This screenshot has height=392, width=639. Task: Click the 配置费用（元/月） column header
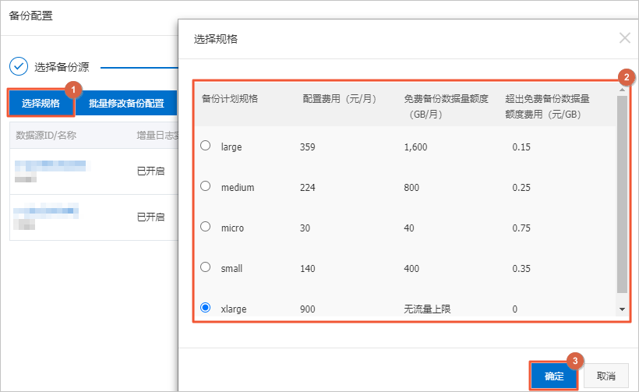(339, 99)
